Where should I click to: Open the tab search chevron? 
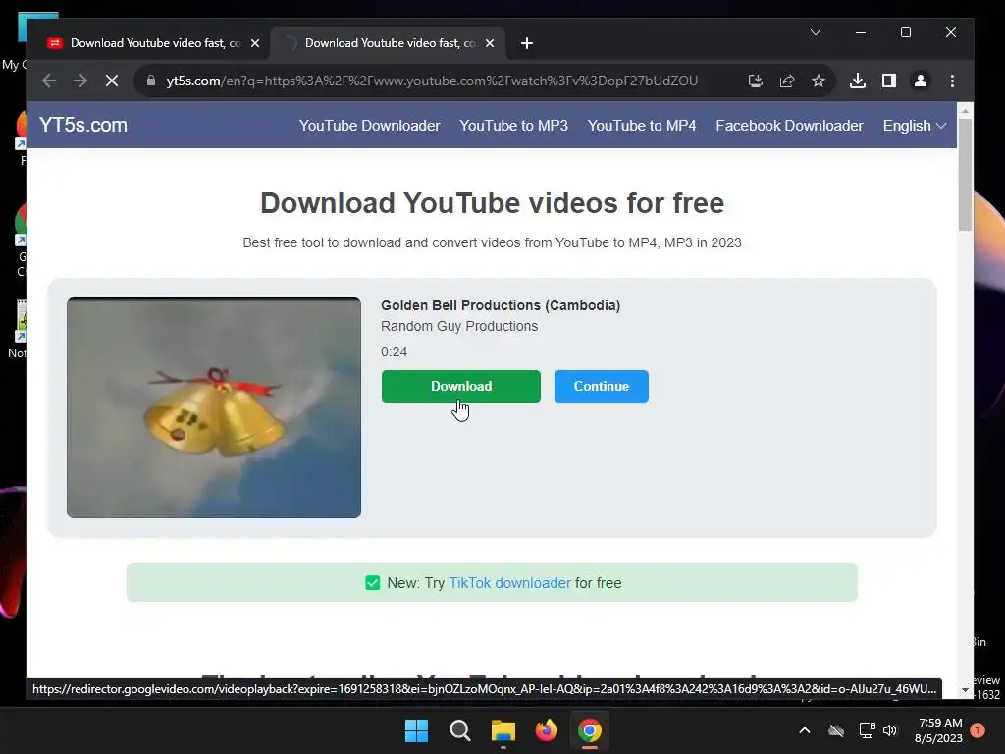pos(816,32)
